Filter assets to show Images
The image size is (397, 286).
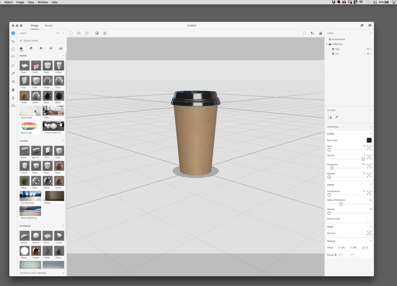point(60,48)
